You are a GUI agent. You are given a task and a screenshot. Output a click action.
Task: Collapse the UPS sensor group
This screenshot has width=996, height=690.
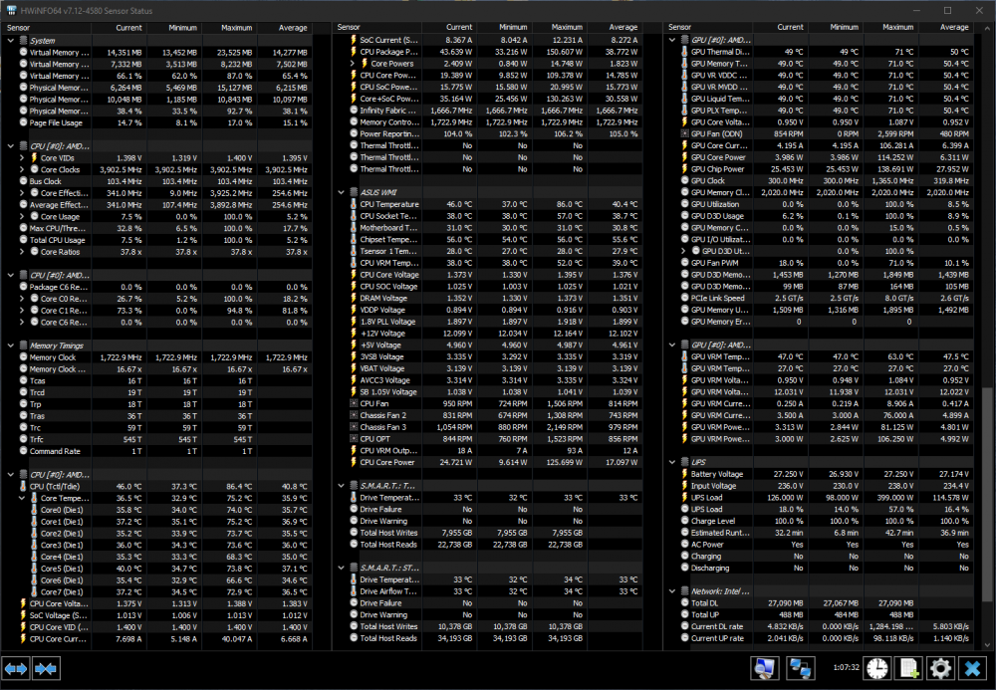pos(672,462)
